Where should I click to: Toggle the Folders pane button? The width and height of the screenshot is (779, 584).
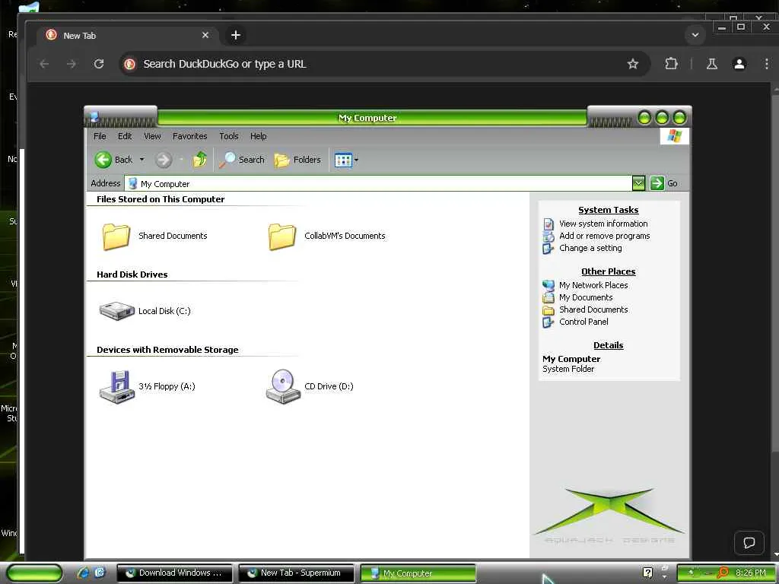click(297, 160)
